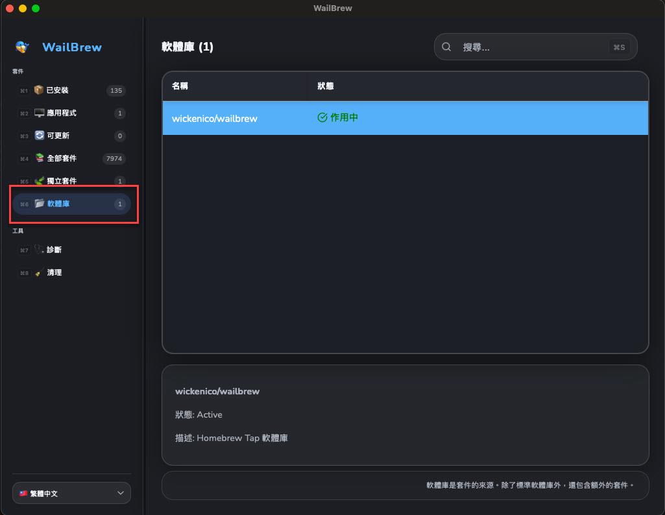Click the 全部套件 count badge 7974
Screen dimensions: 665x515
[x=114, y=159]
